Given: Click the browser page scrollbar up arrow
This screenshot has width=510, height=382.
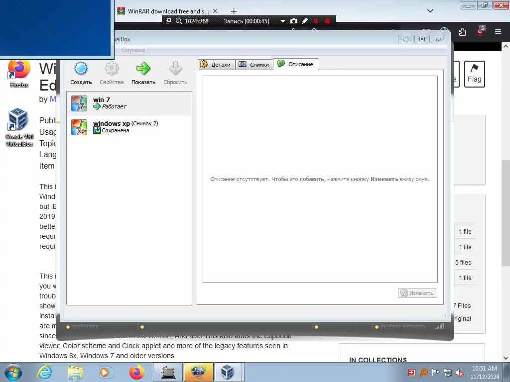Looking at the screenshot, I should point(506,46).
